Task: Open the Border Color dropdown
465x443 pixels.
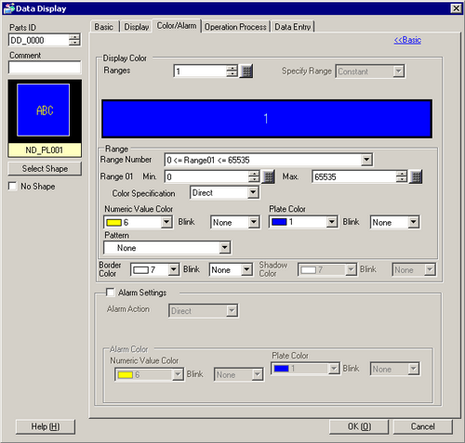Action: pyautogui.click(x=174, y=269)
